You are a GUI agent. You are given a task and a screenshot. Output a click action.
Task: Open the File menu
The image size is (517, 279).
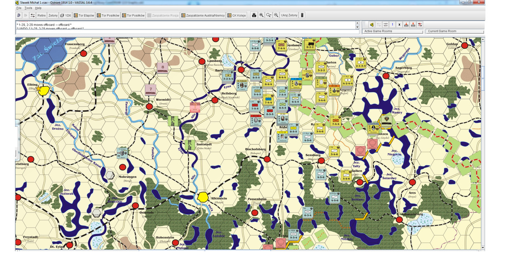[19, 8]
